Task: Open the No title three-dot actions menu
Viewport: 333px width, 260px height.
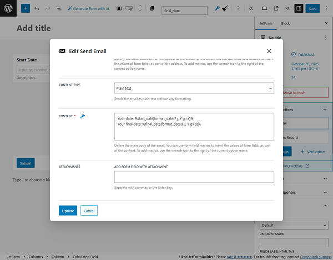Action: point(325,38)
